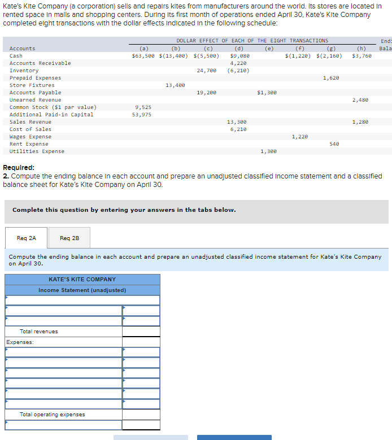Click the 'Cash' account row label
The image size is (392, 440).
coord(16,56)
